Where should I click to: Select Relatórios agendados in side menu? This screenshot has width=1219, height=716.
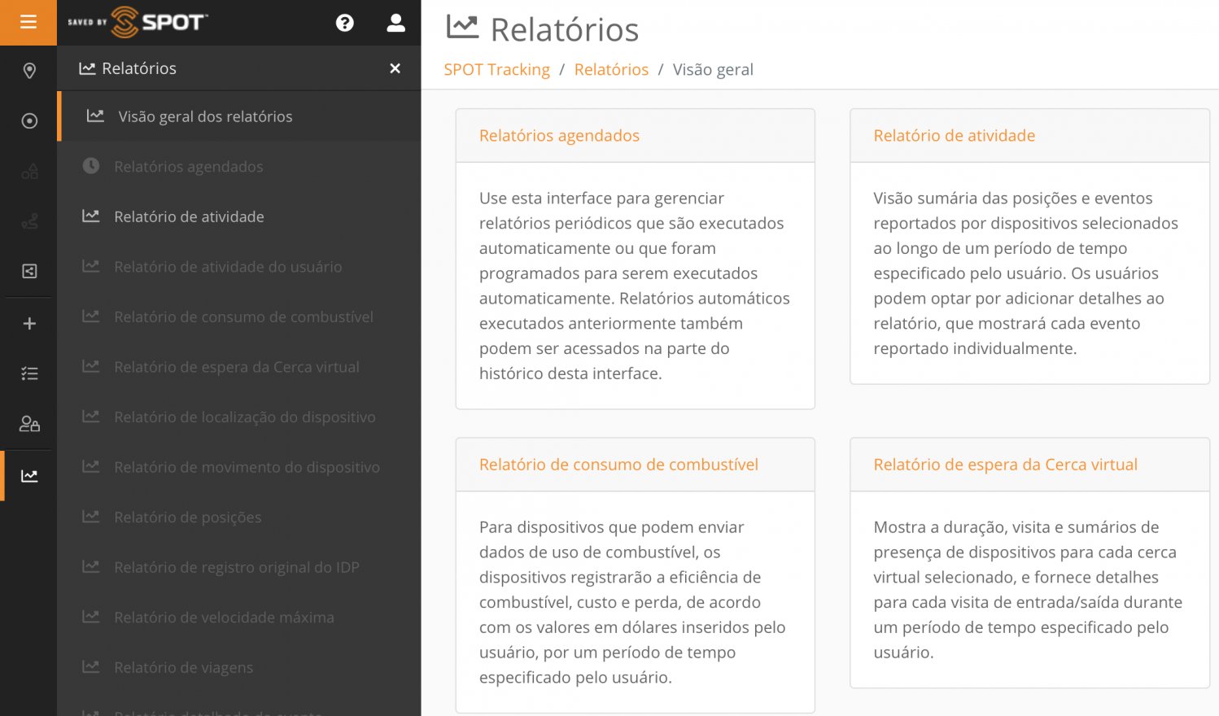click(188, 167)
